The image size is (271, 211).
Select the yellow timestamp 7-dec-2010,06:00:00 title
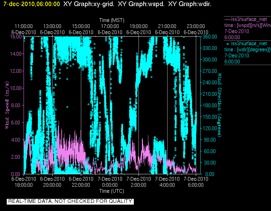[x=32, y=4]
